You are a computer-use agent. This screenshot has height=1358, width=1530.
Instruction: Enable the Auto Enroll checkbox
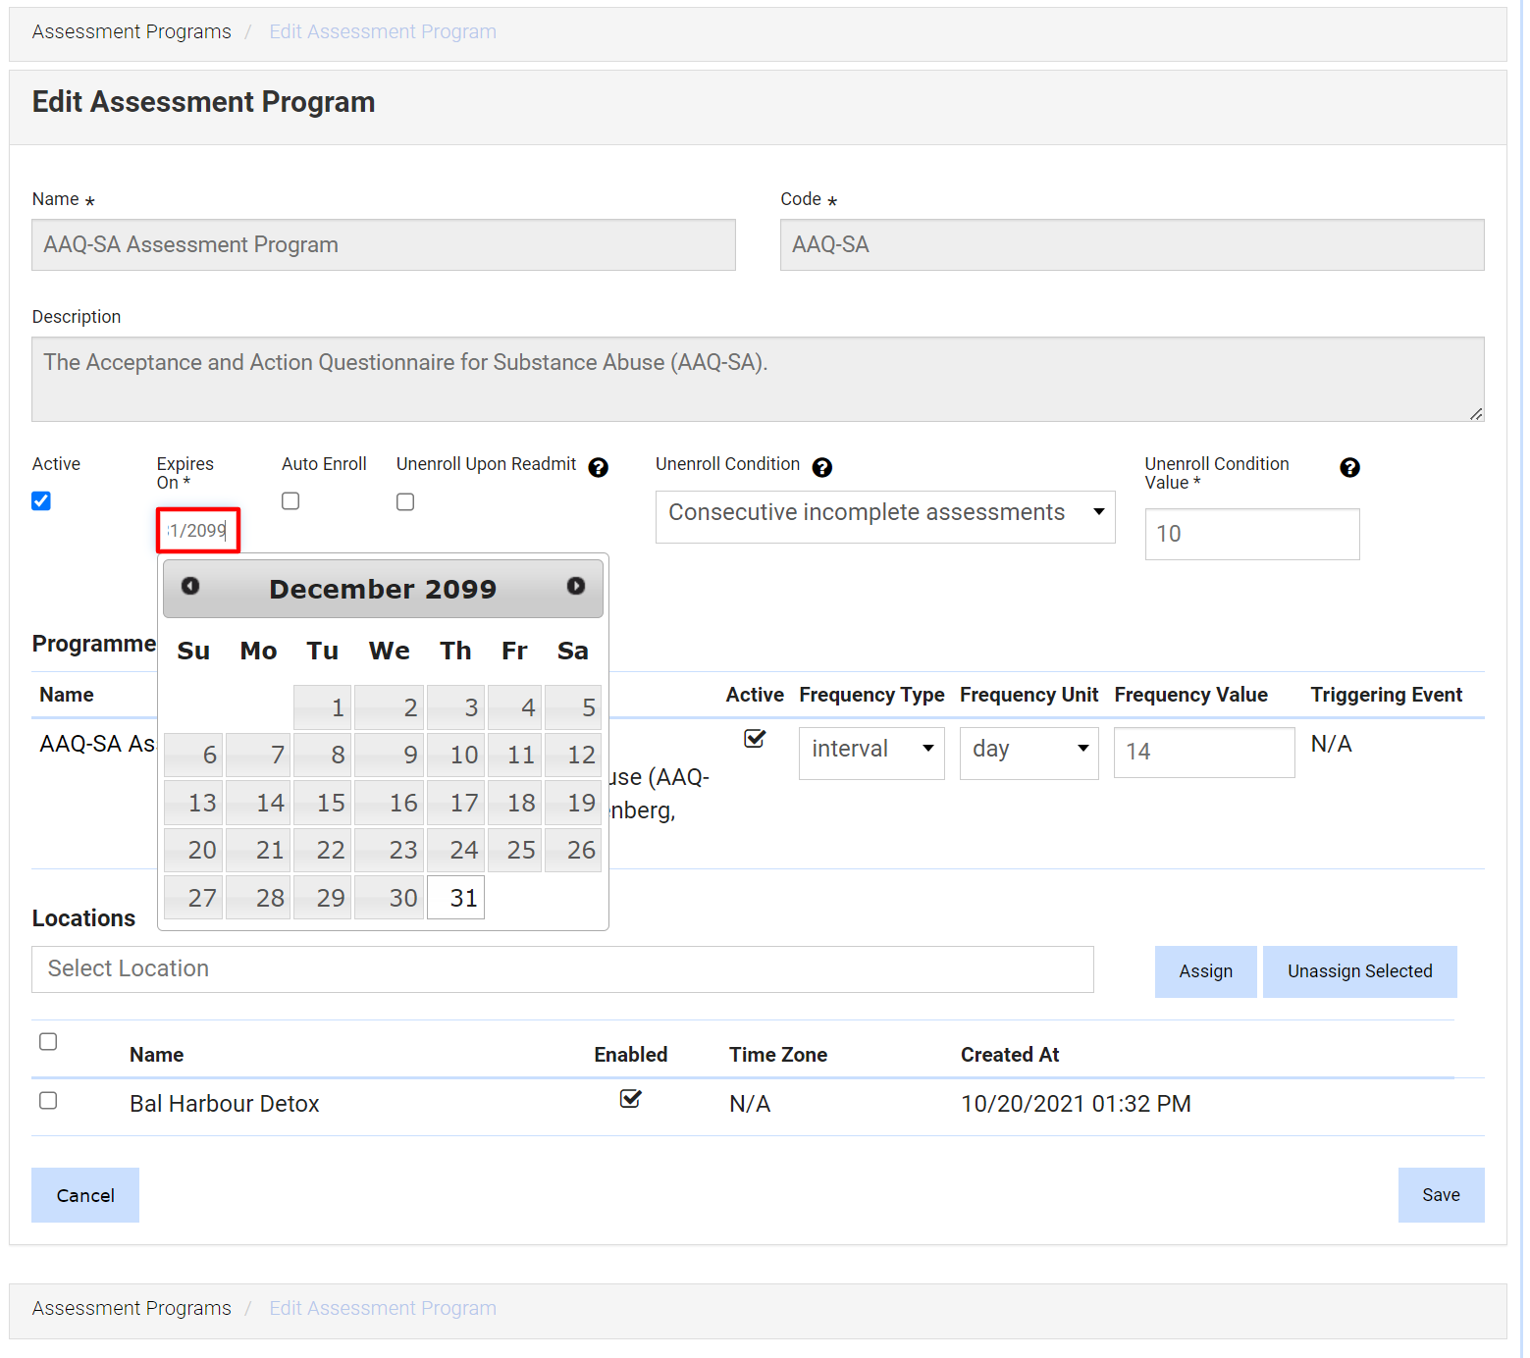click(290, 501)
